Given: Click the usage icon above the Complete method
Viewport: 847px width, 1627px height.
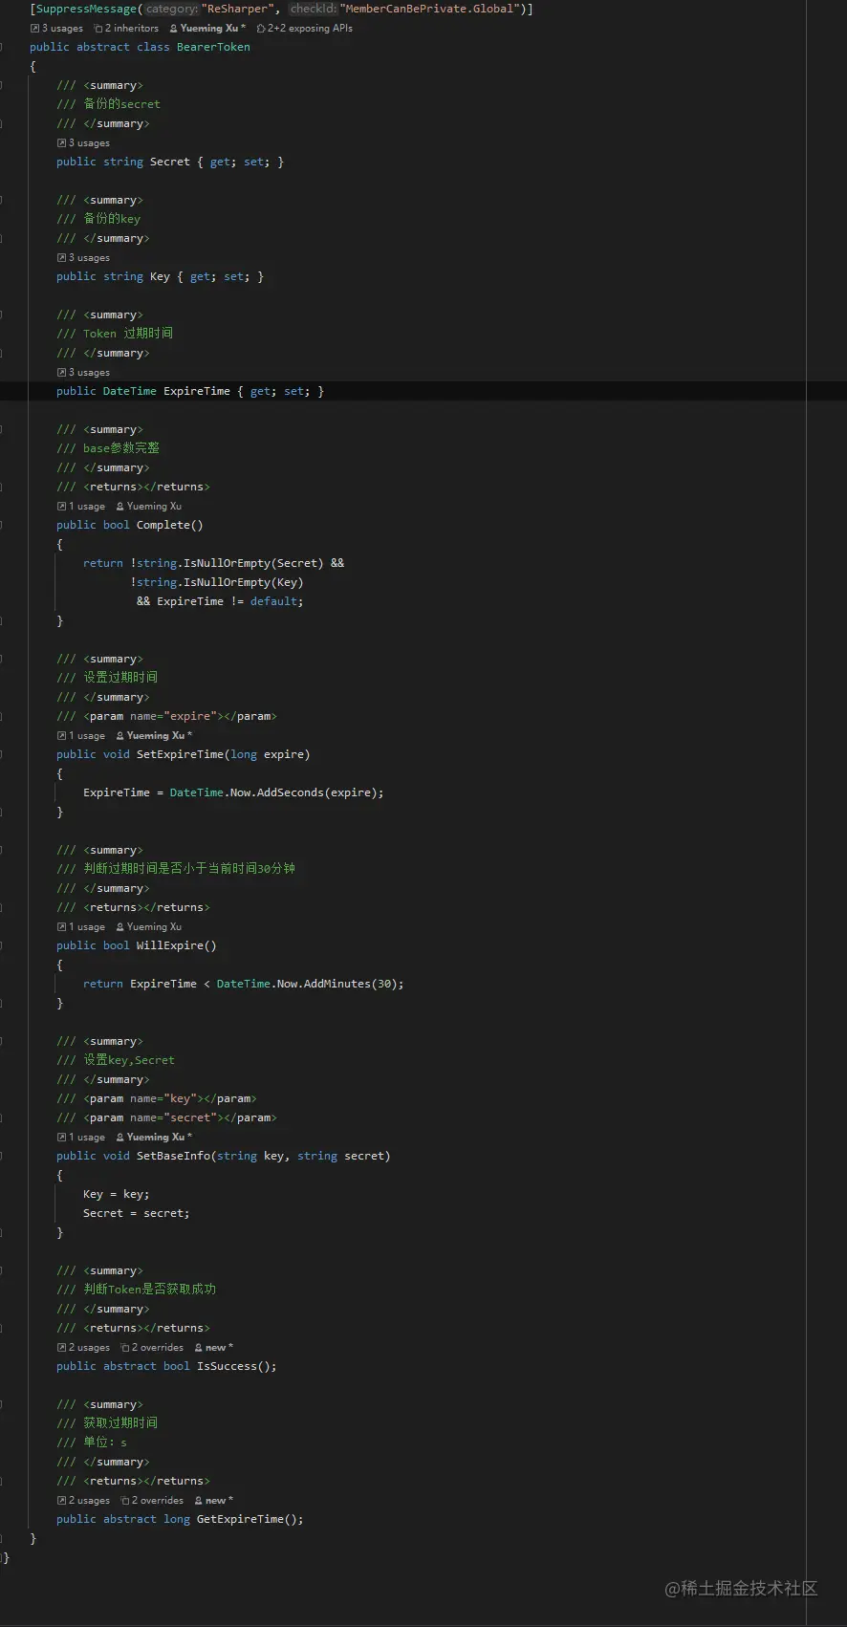Looking at the screenshot, I should pyautogui.click(x=62, y=507).
